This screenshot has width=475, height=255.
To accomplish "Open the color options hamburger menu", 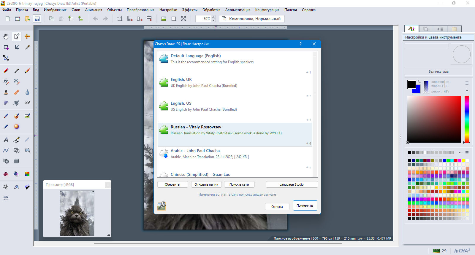I will point(467,83).
